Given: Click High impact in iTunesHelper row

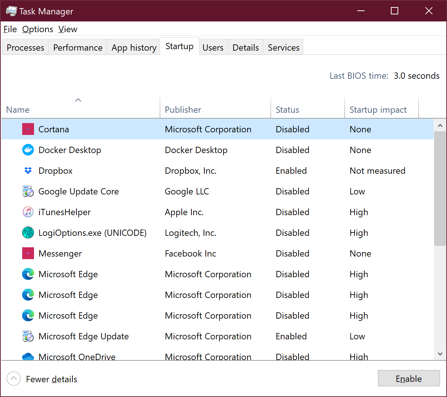Looking at the screenshot, I should coord(359,212).
